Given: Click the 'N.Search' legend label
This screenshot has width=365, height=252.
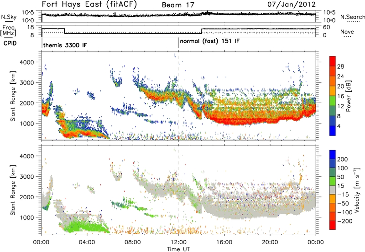Looking at the screenshot, I should 352,17.
